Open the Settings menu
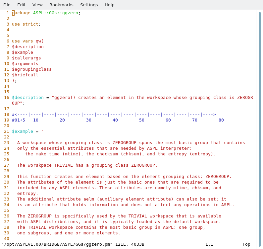 (x=89, y=5)
